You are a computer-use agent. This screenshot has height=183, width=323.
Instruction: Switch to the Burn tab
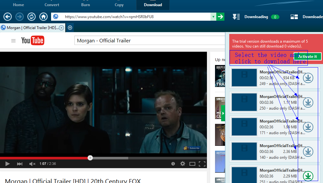point(85,5)
